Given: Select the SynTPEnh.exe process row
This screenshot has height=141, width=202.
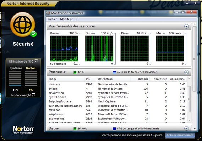Looking at the screenshot, I should click(x=117, y=97).
